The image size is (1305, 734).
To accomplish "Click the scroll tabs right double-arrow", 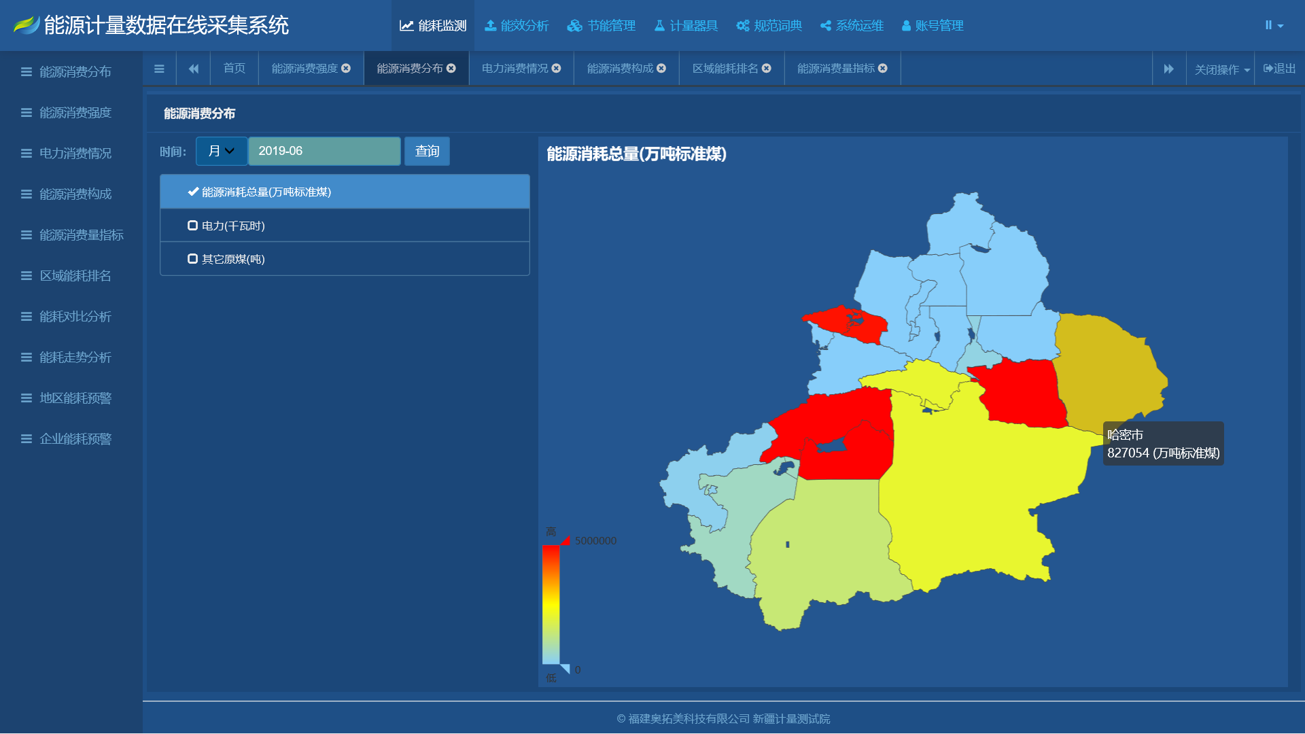I will point(1168,69).
